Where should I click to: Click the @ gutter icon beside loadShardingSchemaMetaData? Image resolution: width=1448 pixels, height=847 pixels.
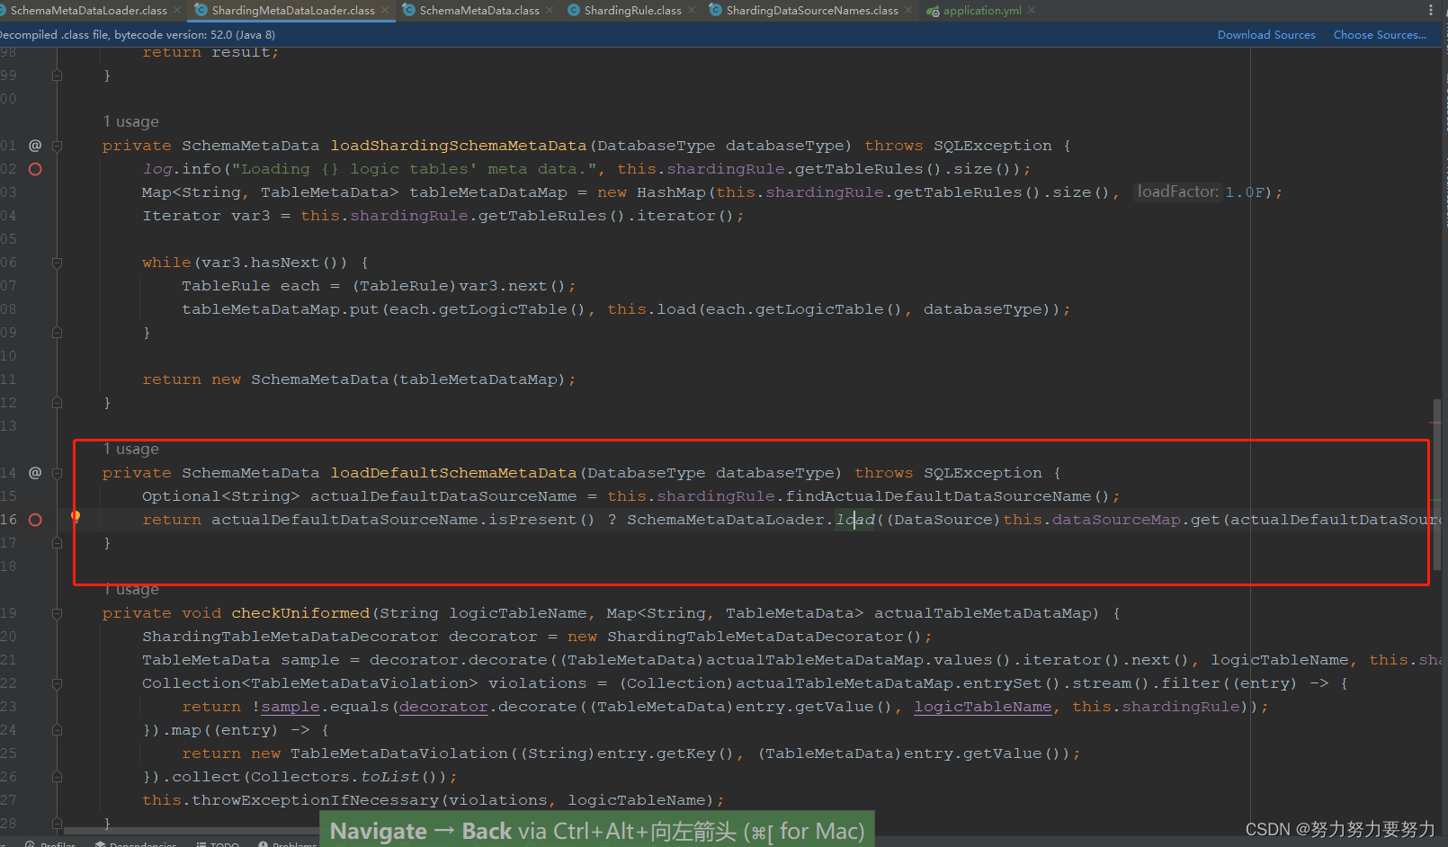click(35, 146)
